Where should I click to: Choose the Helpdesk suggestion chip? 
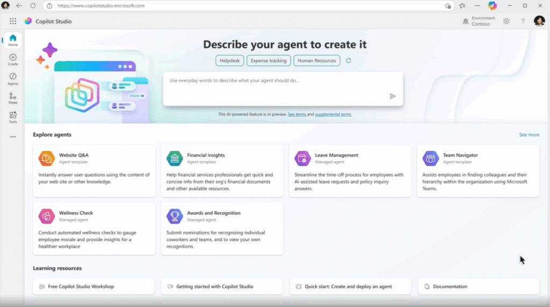click(x=230, y=61)
